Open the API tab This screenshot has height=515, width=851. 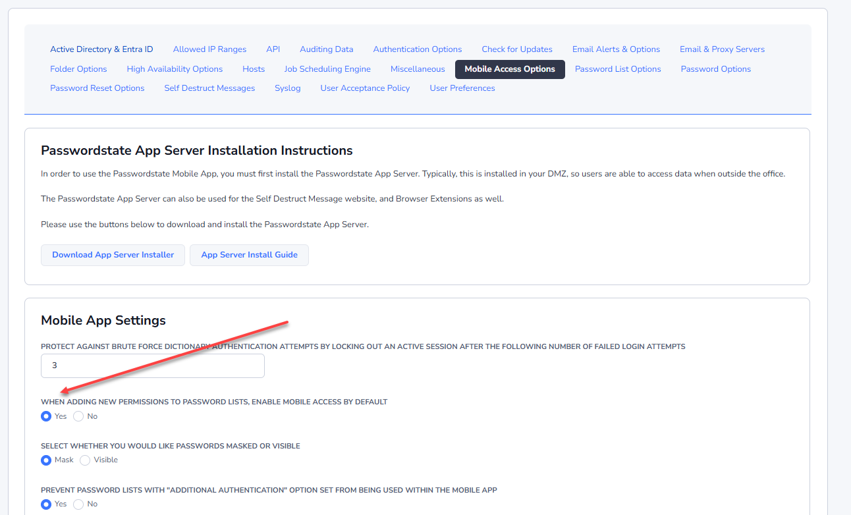click(273, 49)
